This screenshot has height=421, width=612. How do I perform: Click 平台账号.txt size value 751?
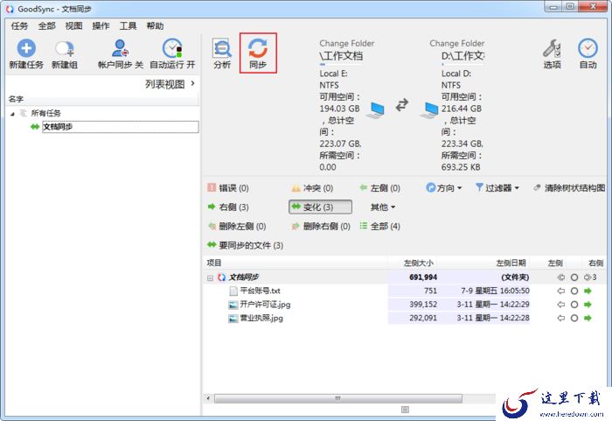430,291
